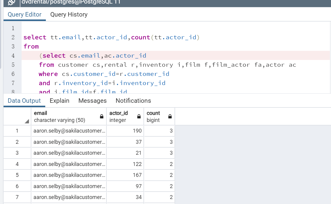The image size is (331, 204).
Task: Select result row number 4
Action: (17, 164)
